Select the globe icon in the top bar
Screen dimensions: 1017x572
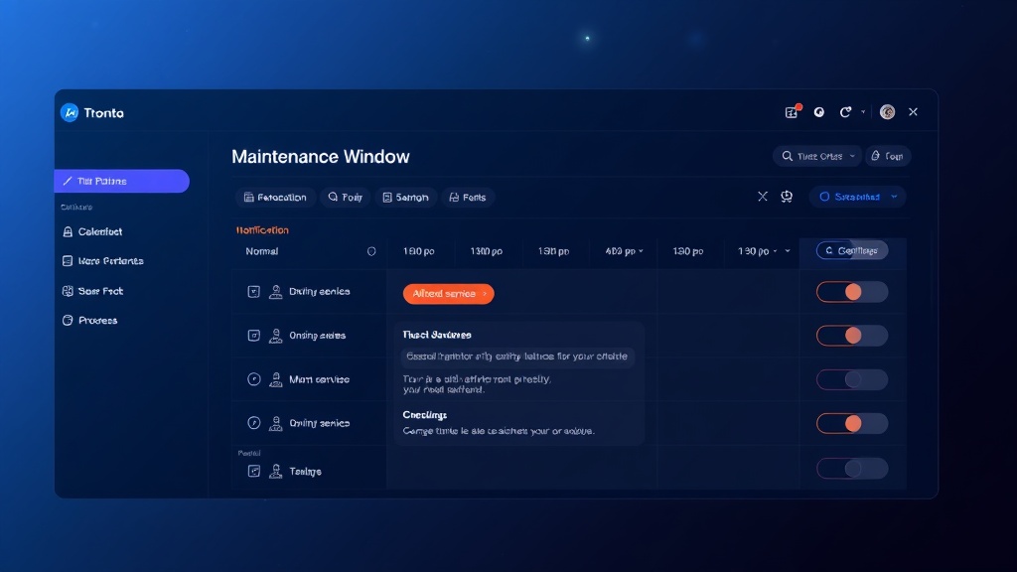pyautogui.click(x=818, y=112)
